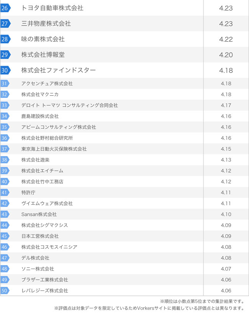
Task: Select 株式会社野村総合研究所 row text
Action: [x=47, y=138]
